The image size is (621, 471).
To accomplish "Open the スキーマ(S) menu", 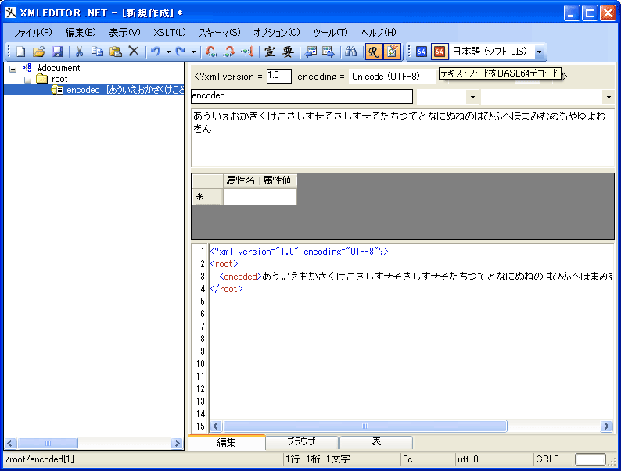I will [220, 33].
